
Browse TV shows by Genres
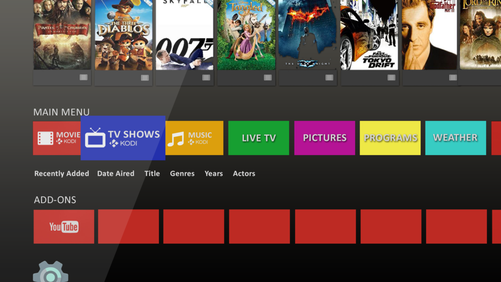tap(182, 174)
